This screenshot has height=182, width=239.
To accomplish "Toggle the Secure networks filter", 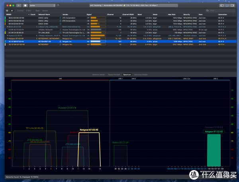I will pos(45,11).
